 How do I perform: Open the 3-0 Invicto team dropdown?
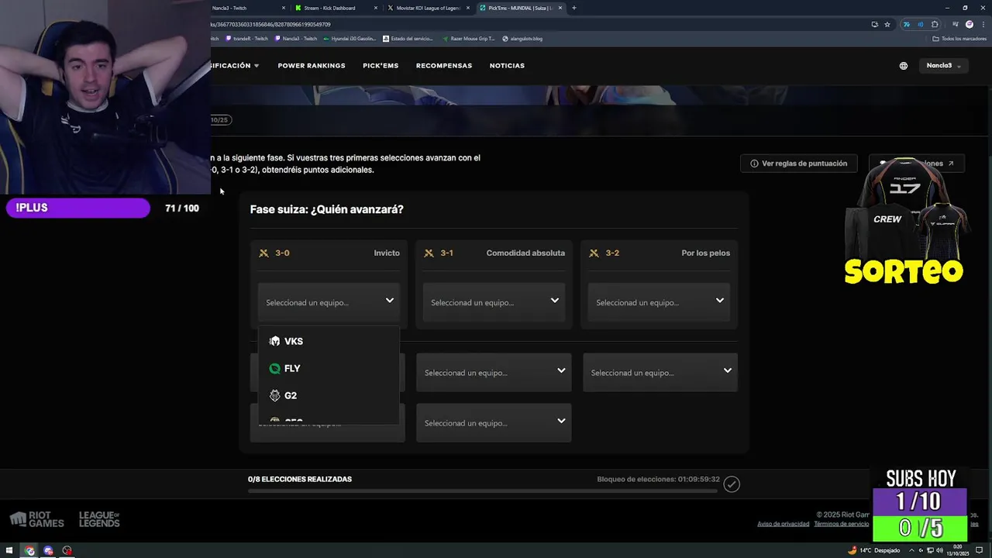coord(329,302)
